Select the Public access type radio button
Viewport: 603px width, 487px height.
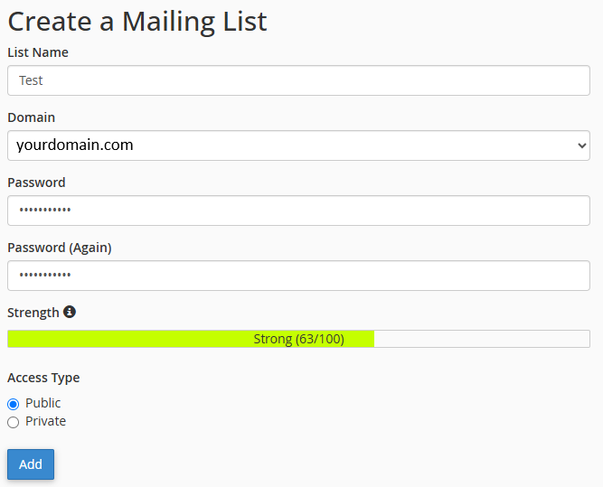[x=13, y=404]
